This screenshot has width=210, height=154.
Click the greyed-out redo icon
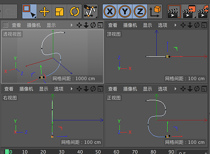point(10,11)
